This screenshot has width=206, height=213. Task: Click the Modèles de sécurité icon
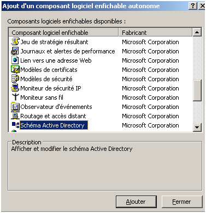coord(15,79)
